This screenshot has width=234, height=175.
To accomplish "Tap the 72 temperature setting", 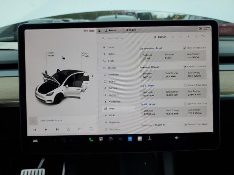I will 63,140.
